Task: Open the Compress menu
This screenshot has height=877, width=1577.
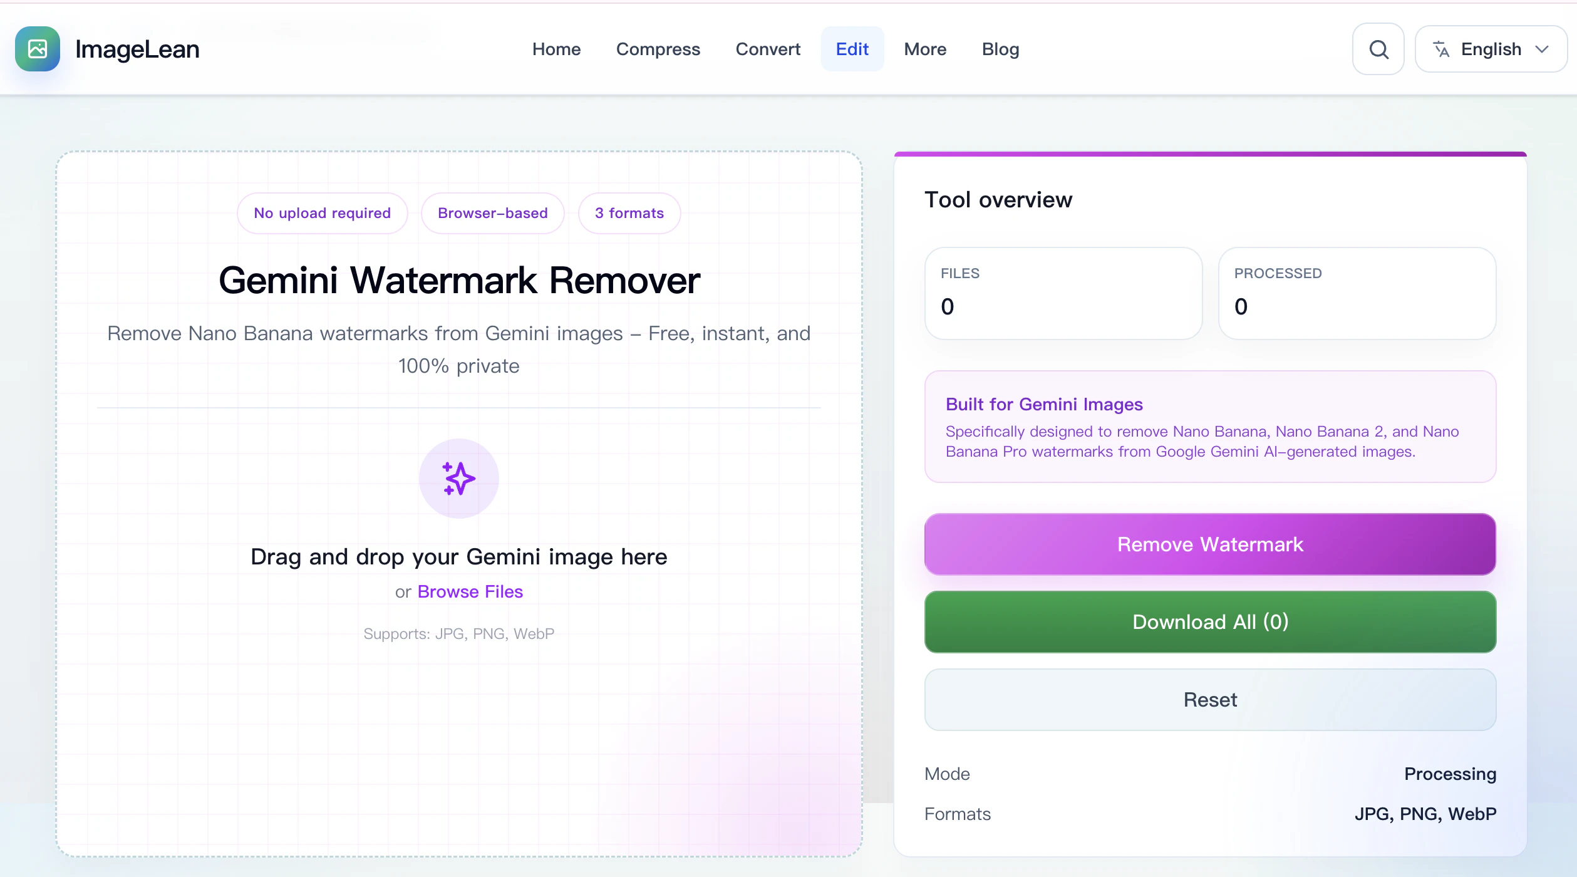Action: [658, 49]
